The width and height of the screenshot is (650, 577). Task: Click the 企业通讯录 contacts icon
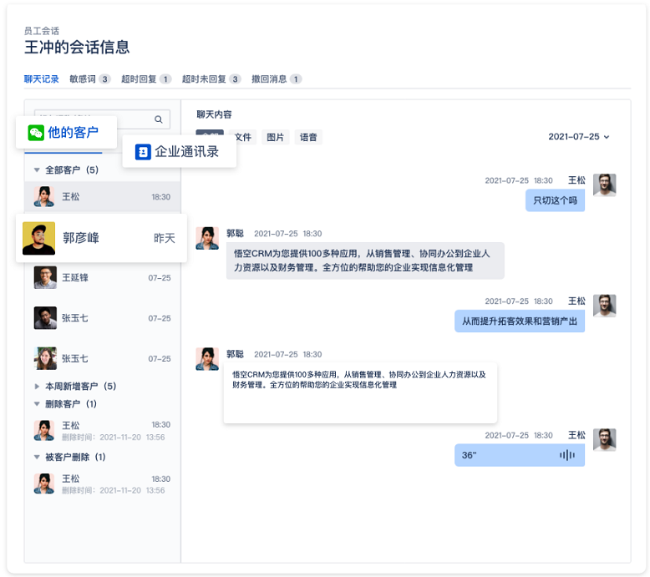143,152
